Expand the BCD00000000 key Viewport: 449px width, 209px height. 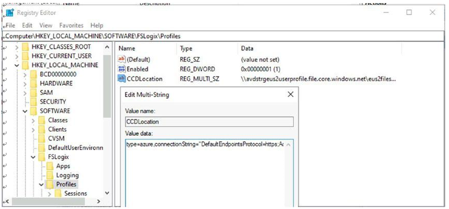click(25, 74)
